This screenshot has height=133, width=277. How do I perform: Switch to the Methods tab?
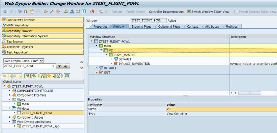(231, 26)
